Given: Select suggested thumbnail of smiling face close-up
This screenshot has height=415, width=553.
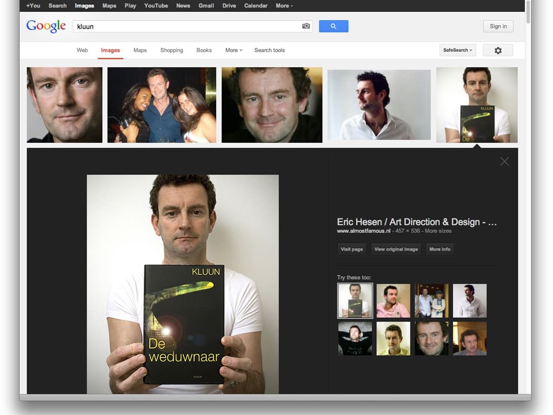Looking at the screenshot, I should [x=431, y=338].
